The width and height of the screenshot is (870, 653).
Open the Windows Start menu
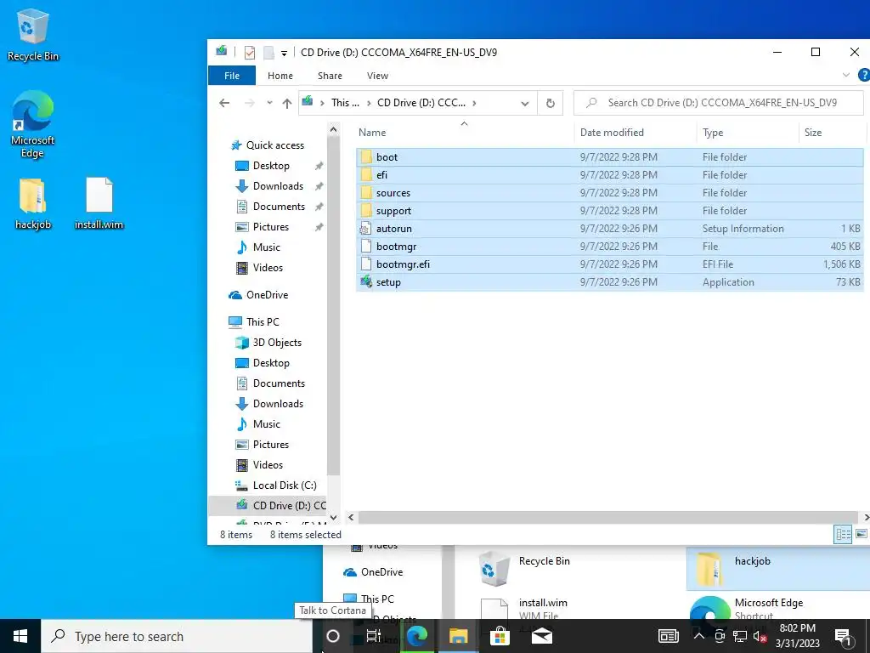pos(20,636)
